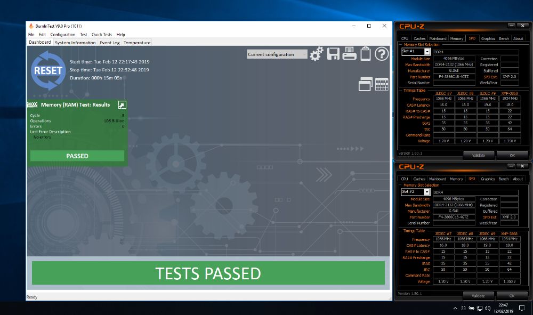Click the 'Ready' status bar text
533x315 pixels.
(32, 297)
